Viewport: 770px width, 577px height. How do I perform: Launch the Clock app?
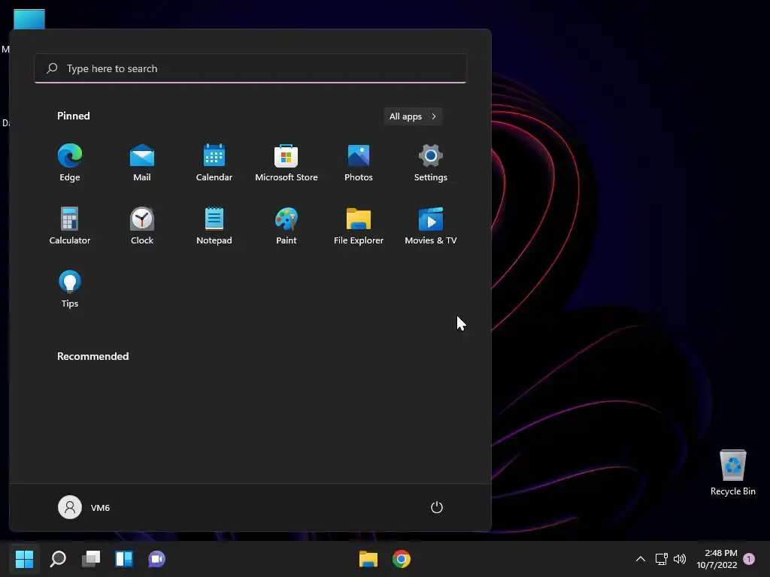tap(142, 226)
